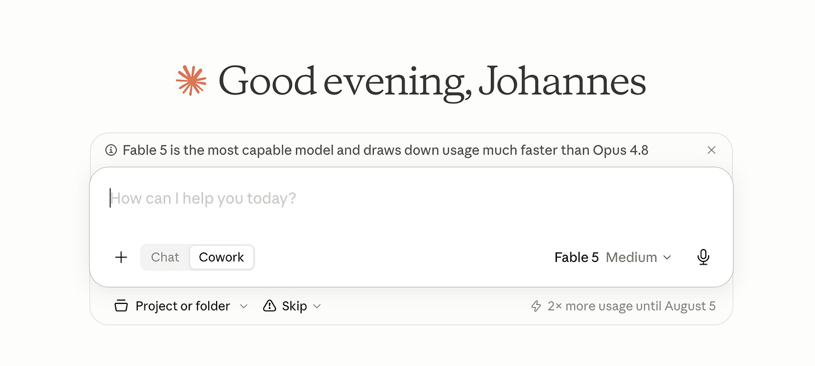Open the Fable 5 model selector
Screen dimensions: 815x366
(x=577, y=257)
